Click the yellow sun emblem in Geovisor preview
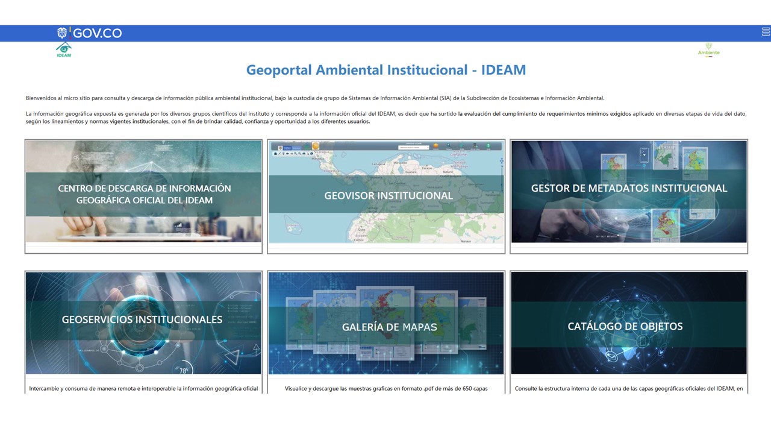This screenshot has width=771, height=434. [315, 146]
